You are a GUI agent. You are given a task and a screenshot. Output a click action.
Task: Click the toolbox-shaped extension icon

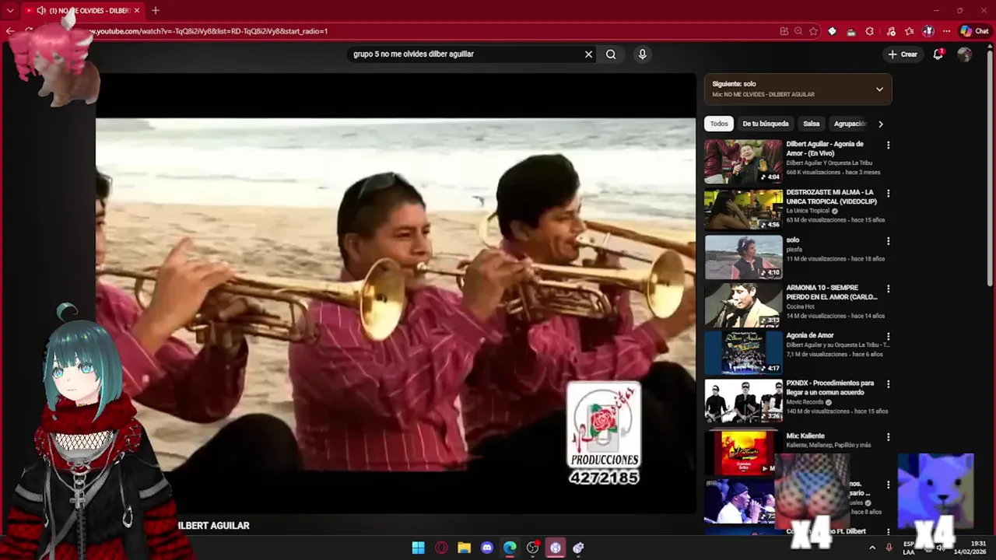(x=850, y=32)
